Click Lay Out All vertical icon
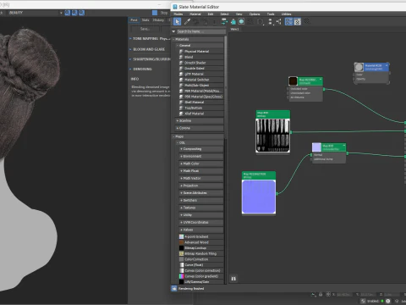 (x=270, y=21)
